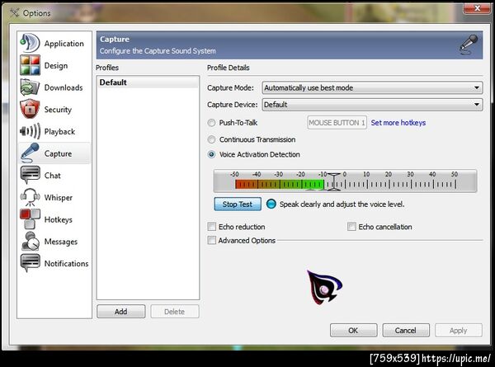Viewport: 495px width, 367px height.
Task: Click the Whisper headset icon
Action: pyautogui.click(x=30, y=197)
